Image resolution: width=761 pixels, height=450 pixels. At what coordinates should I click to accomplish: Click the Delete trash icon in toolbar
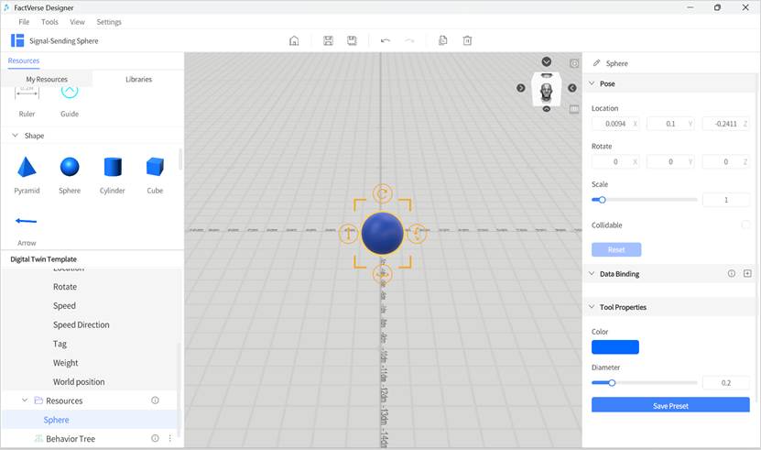click(x=467, y=41)
